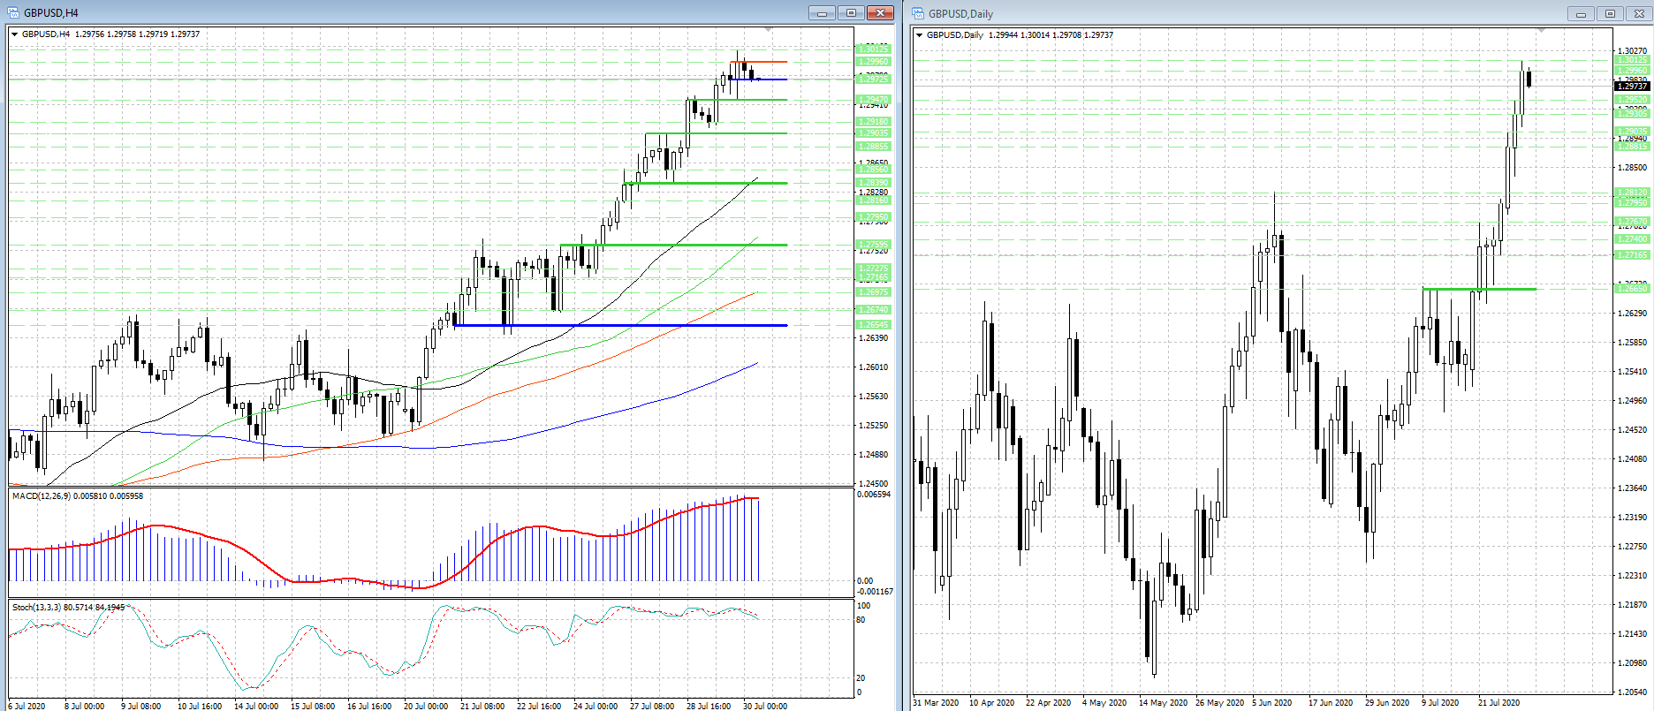The image size is (1654, 711).
Task: Click the 20 Jul 00:00 time label
Action: 426,707
